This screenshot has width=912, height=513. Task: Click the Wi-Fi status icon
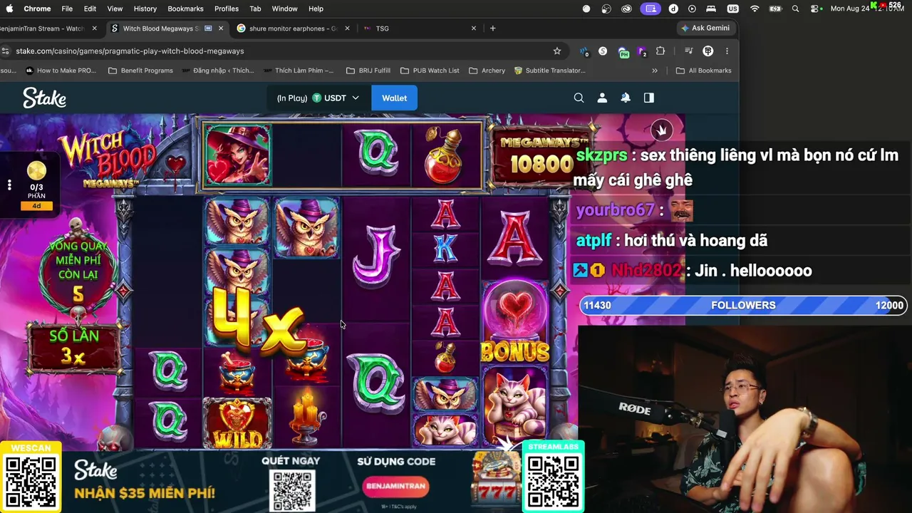[755, 9]
